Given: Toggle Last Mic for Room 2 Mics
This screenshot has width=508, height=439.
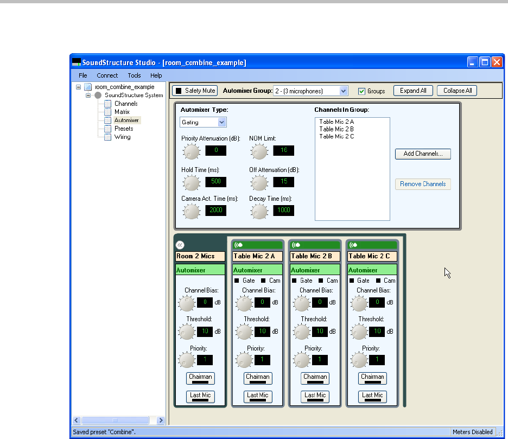Looking at the screenshot, I should pos(200,397).
